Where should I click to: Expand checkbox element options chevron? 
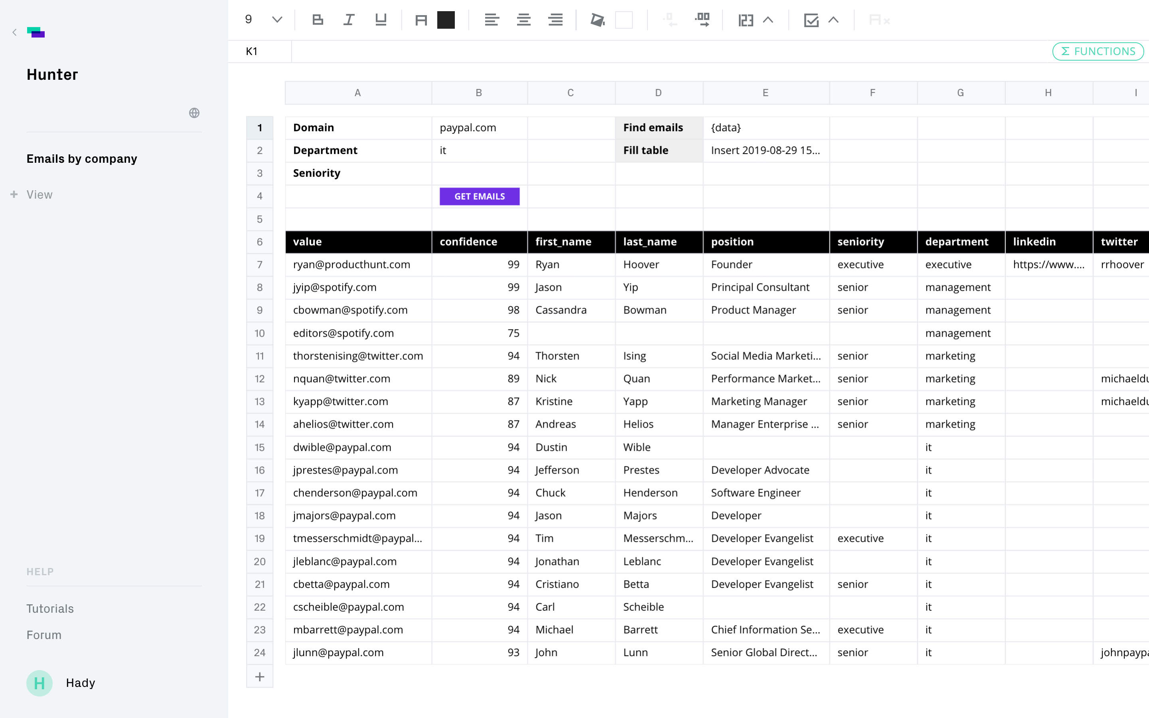point(834,20)
